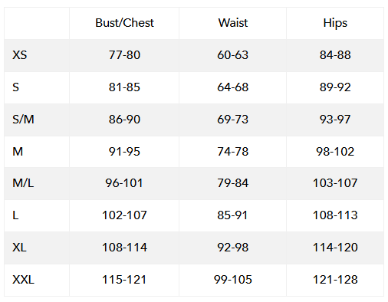Click the 108-113 hips value cell
This screenshot has height=302, width=388.
[x=335, y=215]
